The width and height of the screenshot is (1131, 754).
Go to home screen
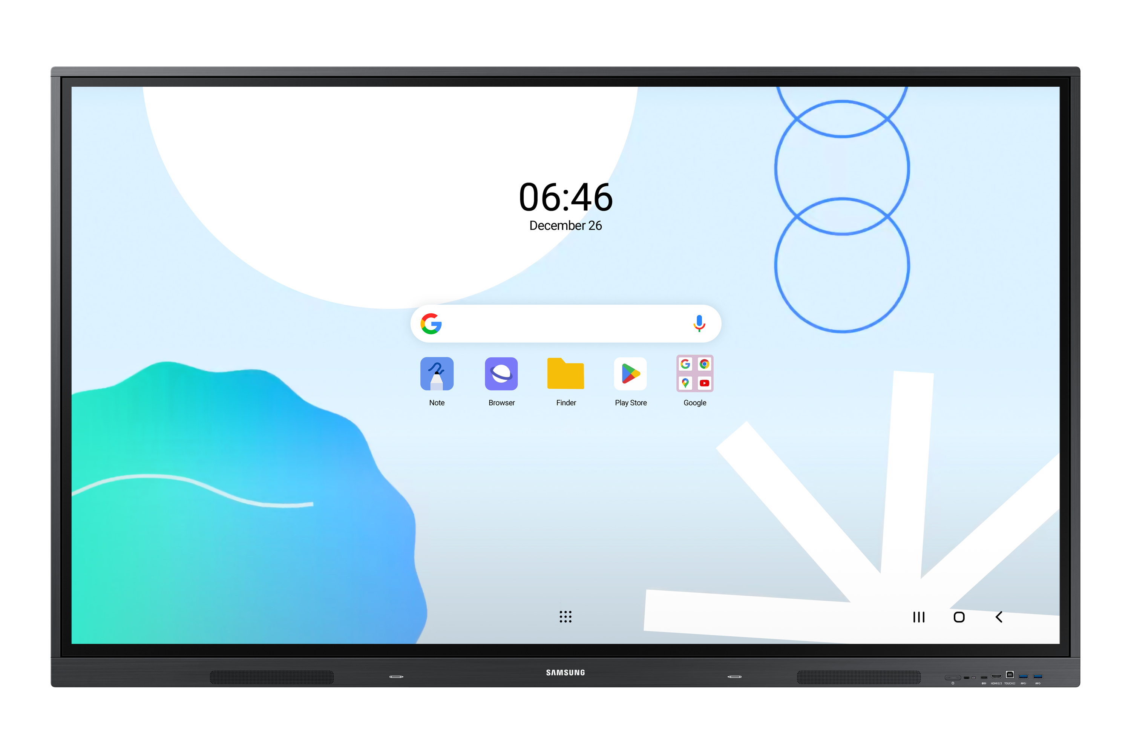[958, 615]
